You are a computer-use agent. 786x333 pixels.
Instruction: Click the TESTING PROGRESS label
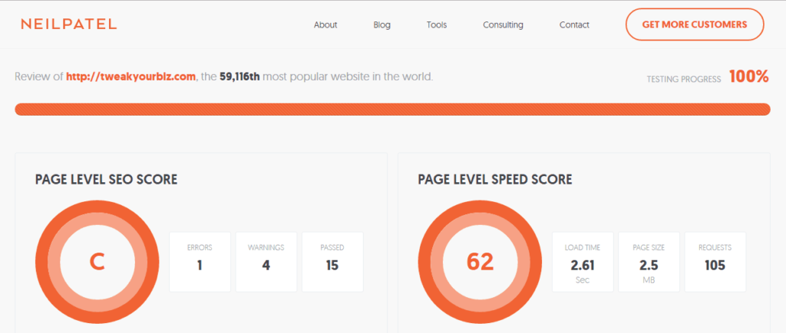(684, 79)
